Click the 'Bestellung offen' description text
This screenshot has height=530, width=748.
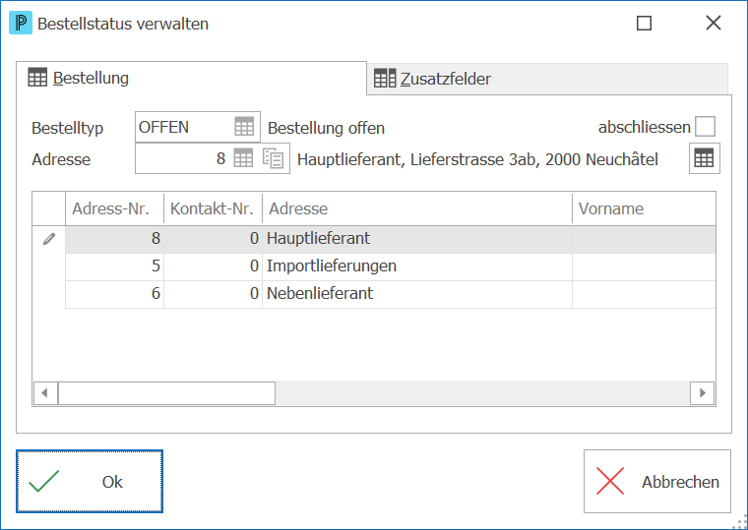click(x=327, y=128)
